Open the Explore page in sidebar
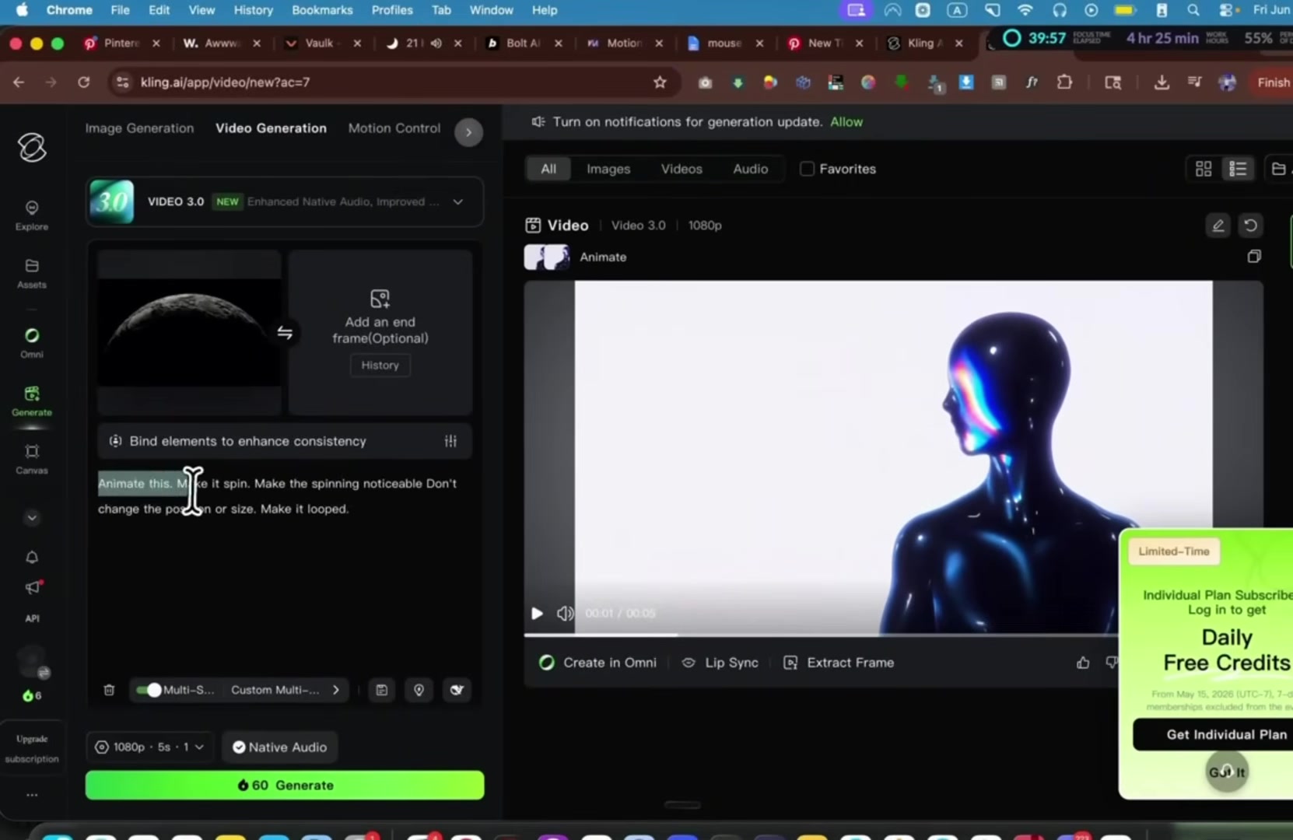The width and height of the screenshot is (1293, 840). (x=31, y=215)
